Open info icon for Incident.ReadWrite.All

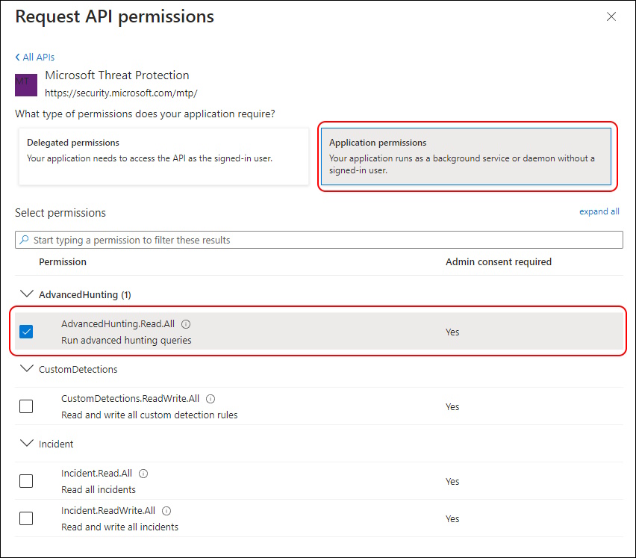click(x=166, y=510)
